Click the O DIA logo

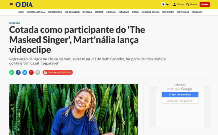pyautogui.click(x=24, y=5)
